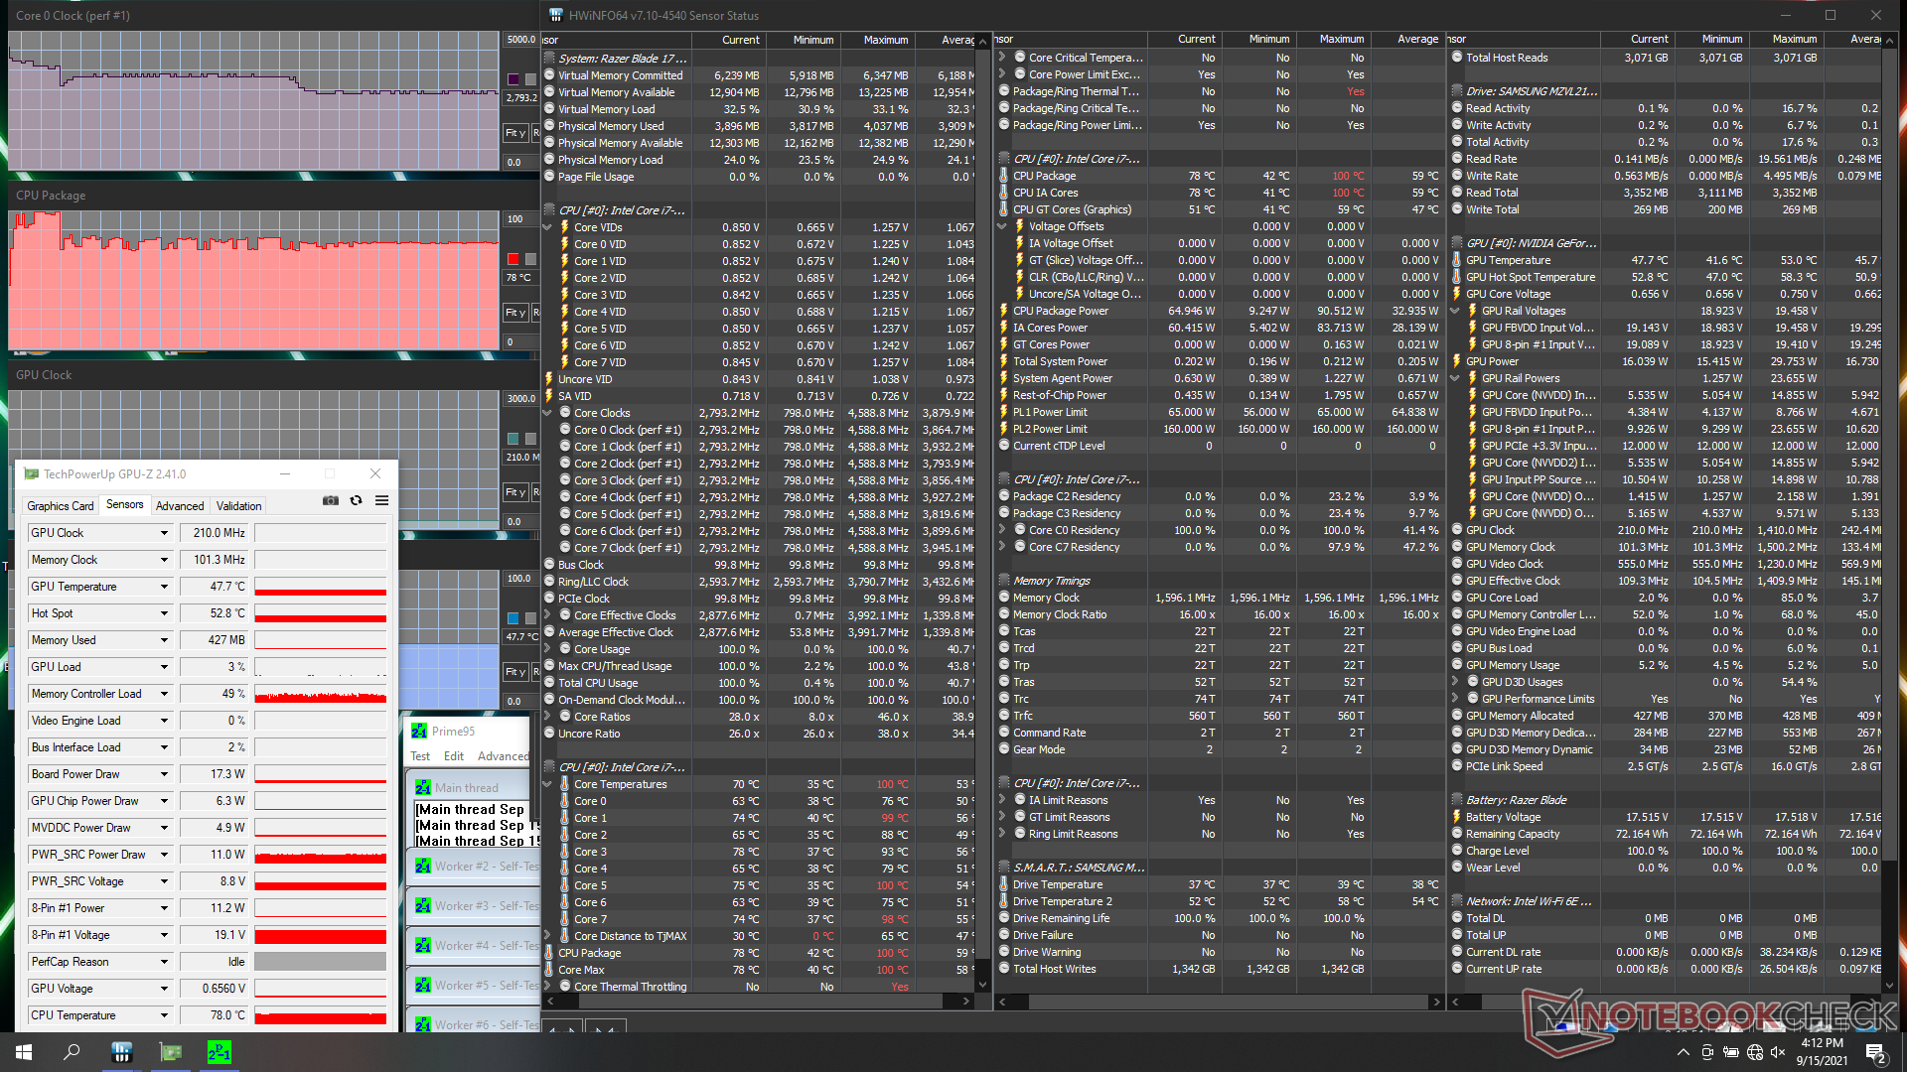This screenshot has height=1072, width=1907.
Task: Open the Hot Spot sensor dropdown
Action: tap(164, 613)
